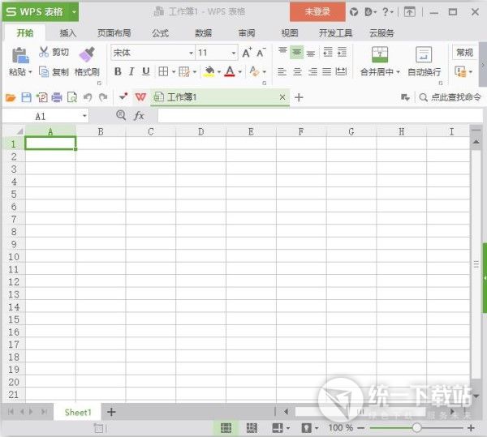Align text left horizontally

pos(282,72)
